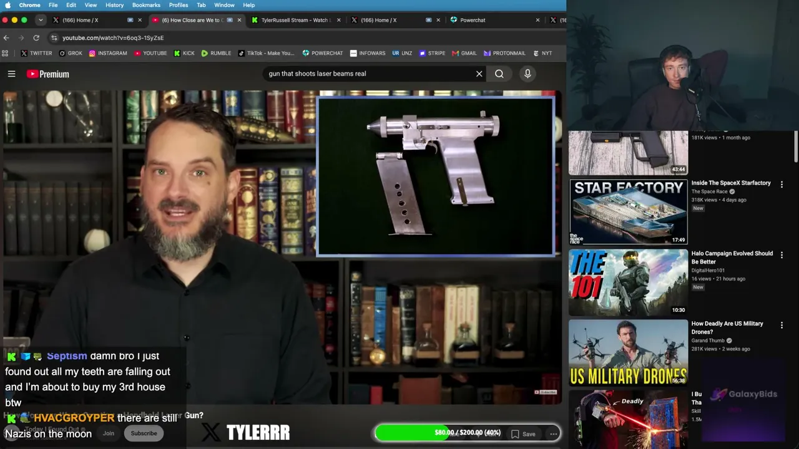Close the TylerRussell Stream tab
This screenshot has width=799, height=449.
click(x=339, y=20)
